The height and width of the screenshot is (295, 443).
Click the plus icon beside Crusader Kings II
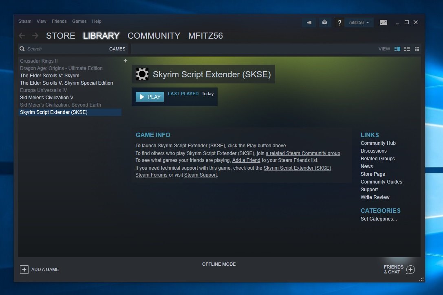tap(126, 61)
